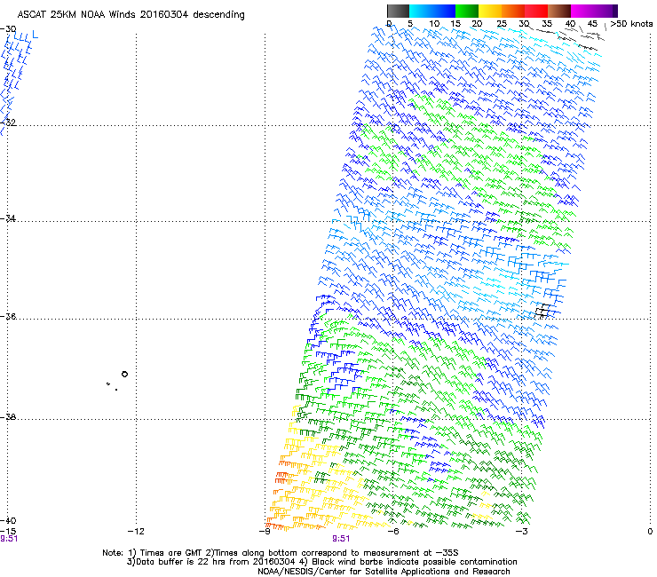Viewport: 657px width, 577px height.
Task: Click the '10' label under the color bar
Action: pyautogui.click(x=434, y=23)
